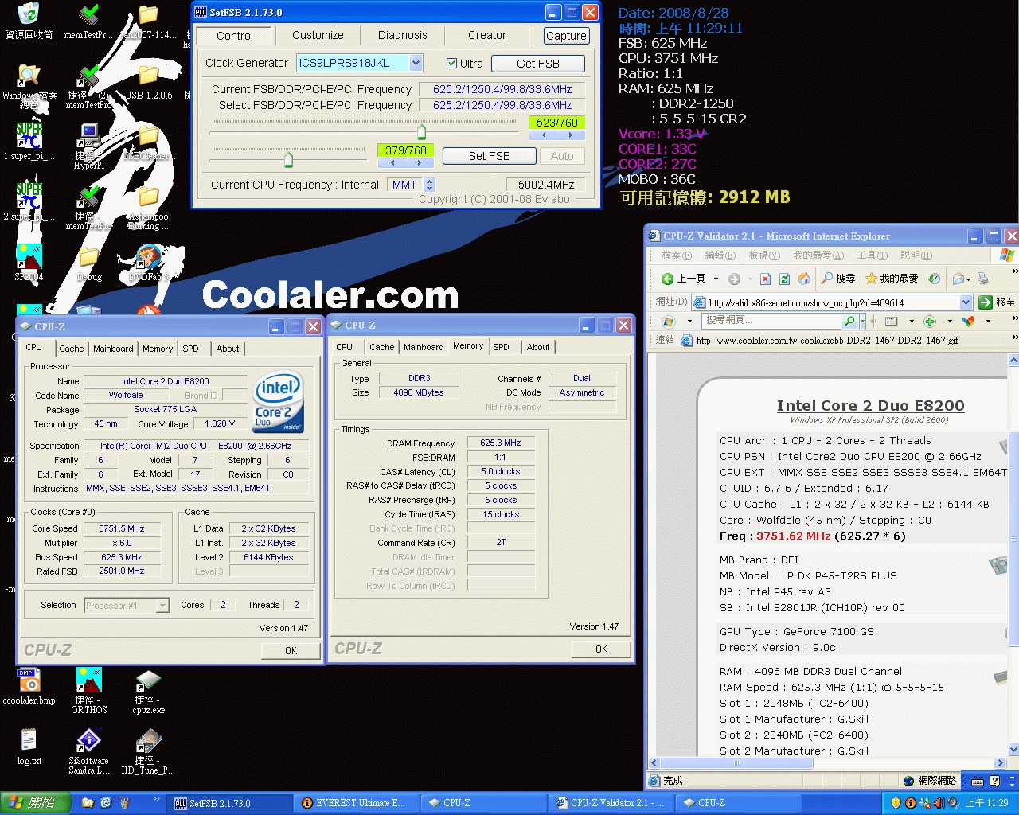Expand the IE search box options arrow

coord(864,321)
